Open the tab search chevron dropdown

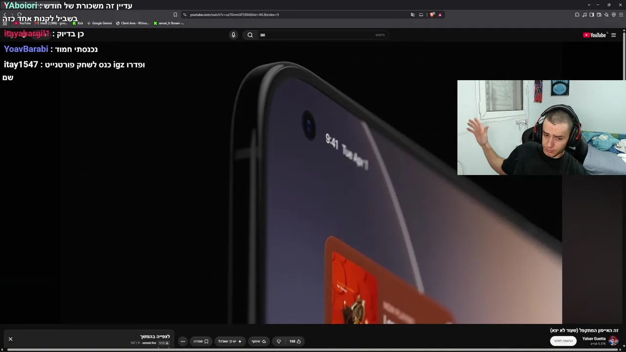pyautogui.click(x=589, y=5)
